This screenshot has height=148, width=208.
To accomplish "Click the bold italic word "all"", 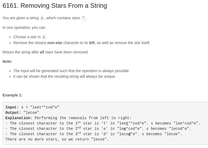I will click(42, 52).
